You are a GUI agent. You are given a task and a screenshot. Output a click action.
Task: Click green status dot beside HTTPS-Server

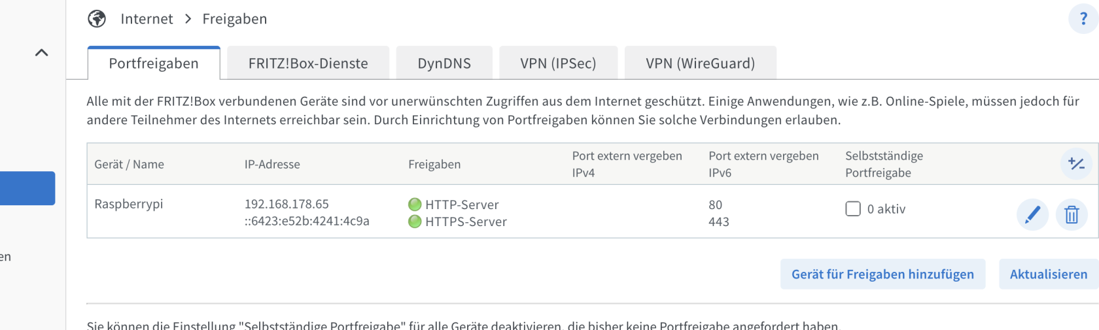(415, 222)
